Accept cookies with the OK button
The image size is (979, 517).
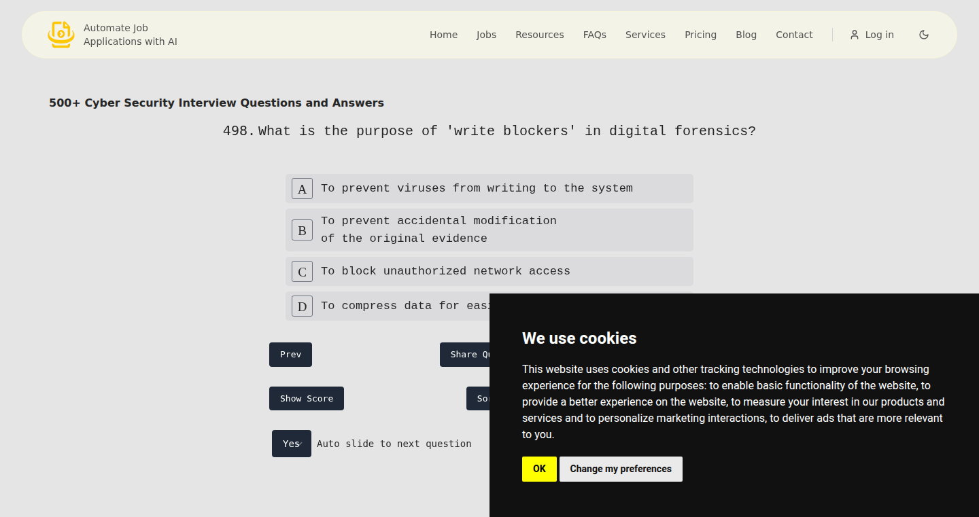tap(539, 469)
